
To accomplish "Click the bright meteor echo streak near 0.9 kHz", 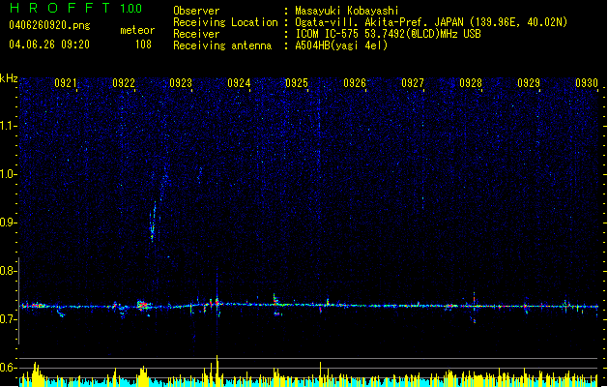I will (153, 222).
